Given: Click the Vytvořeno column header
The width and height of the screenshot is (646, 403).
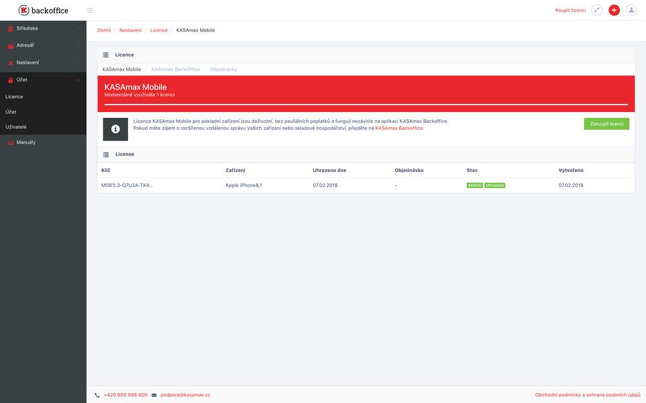Looking at the screenshot, I should [x=571, y=170].
